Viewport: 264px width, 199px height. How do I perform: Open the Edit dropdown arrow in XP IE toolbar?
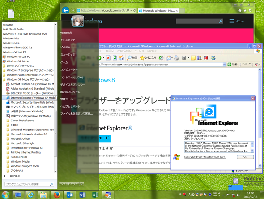[x=188, y=58]
